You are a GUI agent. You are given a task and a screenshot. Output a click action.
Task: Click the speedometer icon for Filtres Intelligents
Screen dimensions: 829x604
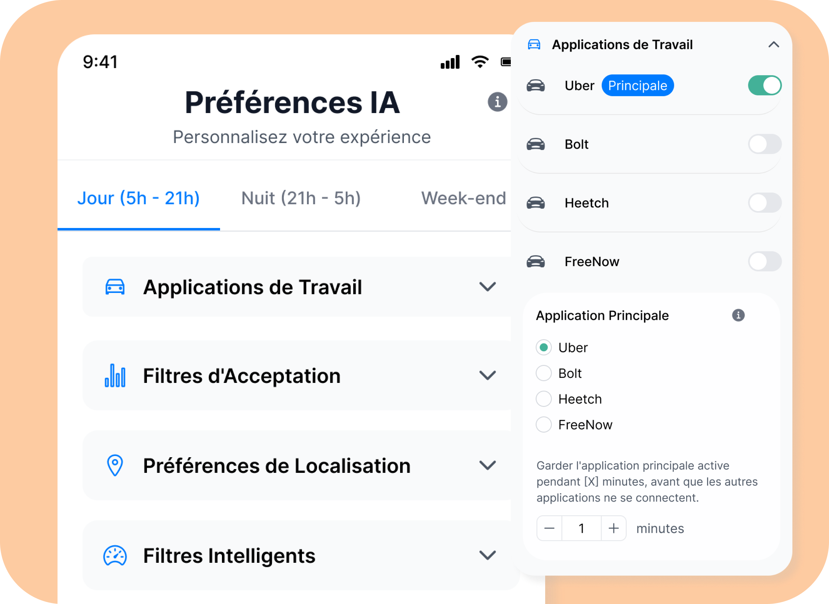[x=115, y=555]
